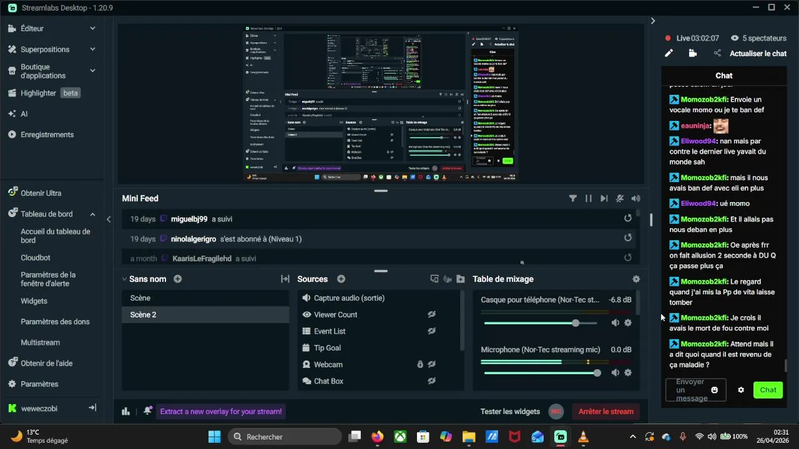Open performance stats bar-chart icon
The width and height of the screenshot is (799, 449).
[x=125, y=411]
